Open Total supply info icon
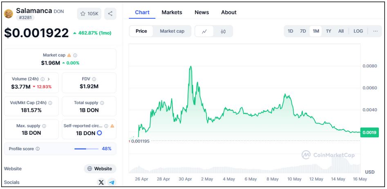The width and height of the screenshot is (387, 189). pyautogui.click(x=102, y=103)
